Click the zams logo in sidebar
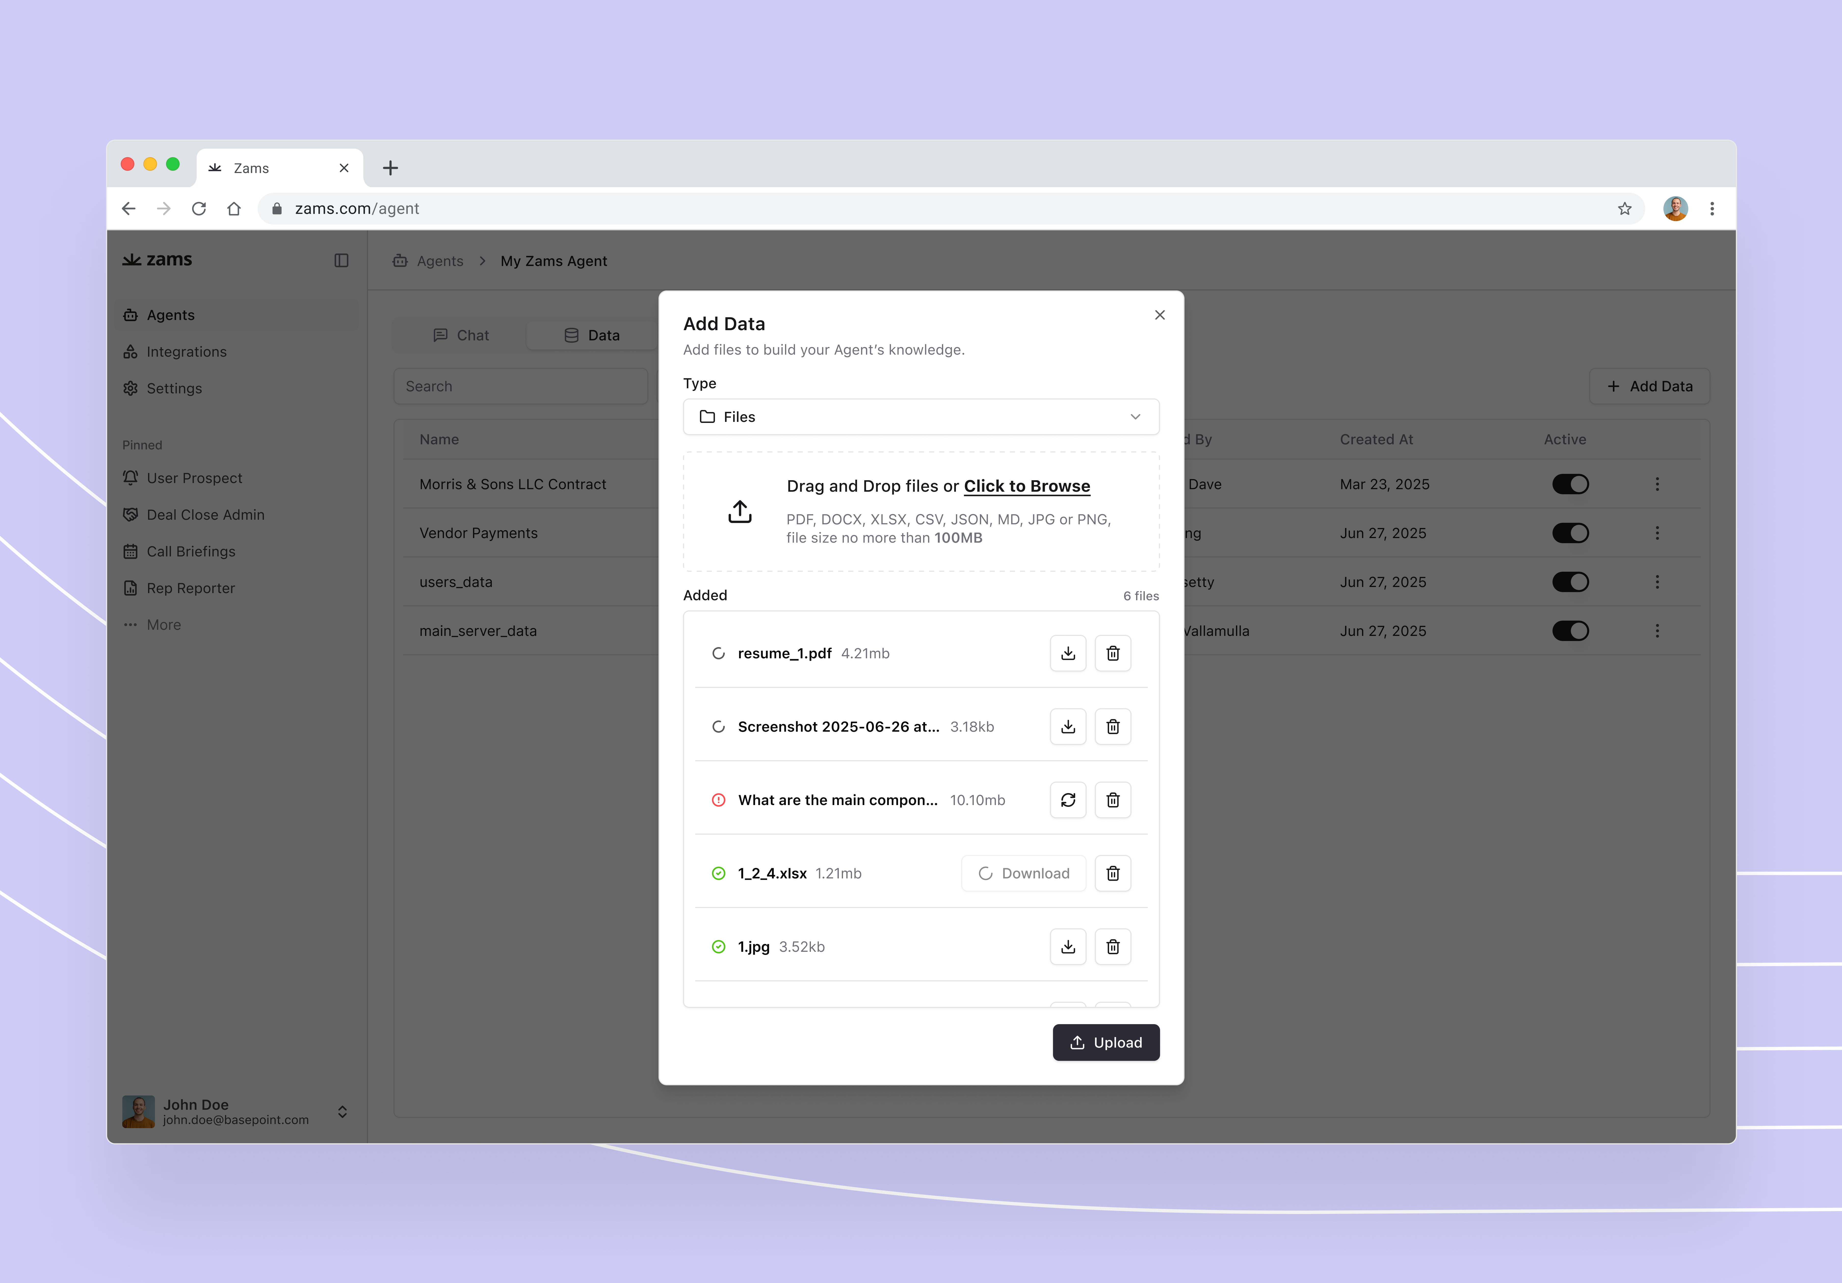The height and width of the screenshot is (1283, 1842). pos(157,260)
